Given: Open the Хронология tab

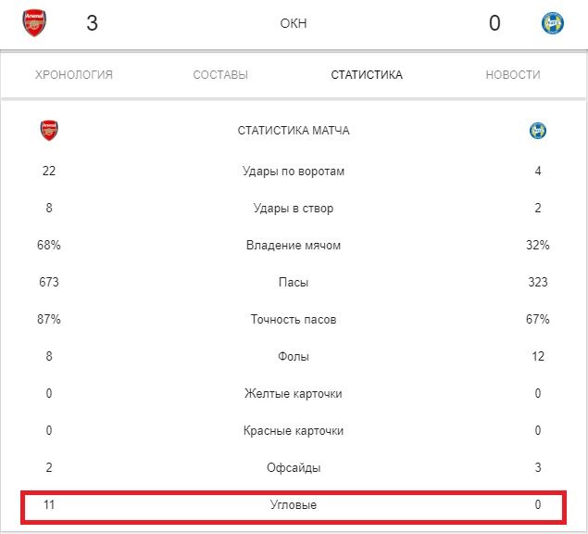Looking at the screenshot, I should 74,75.
